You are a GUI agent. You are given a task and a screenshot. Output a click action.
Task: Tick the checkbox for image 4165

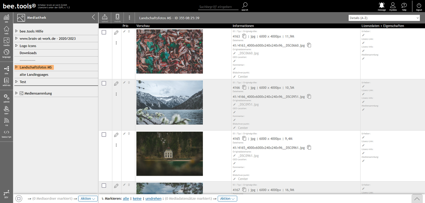click(x=104, y=134)
